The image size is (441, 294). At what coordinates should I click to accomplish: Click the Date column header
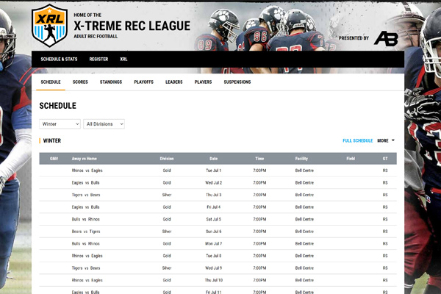tap(213, 158)
